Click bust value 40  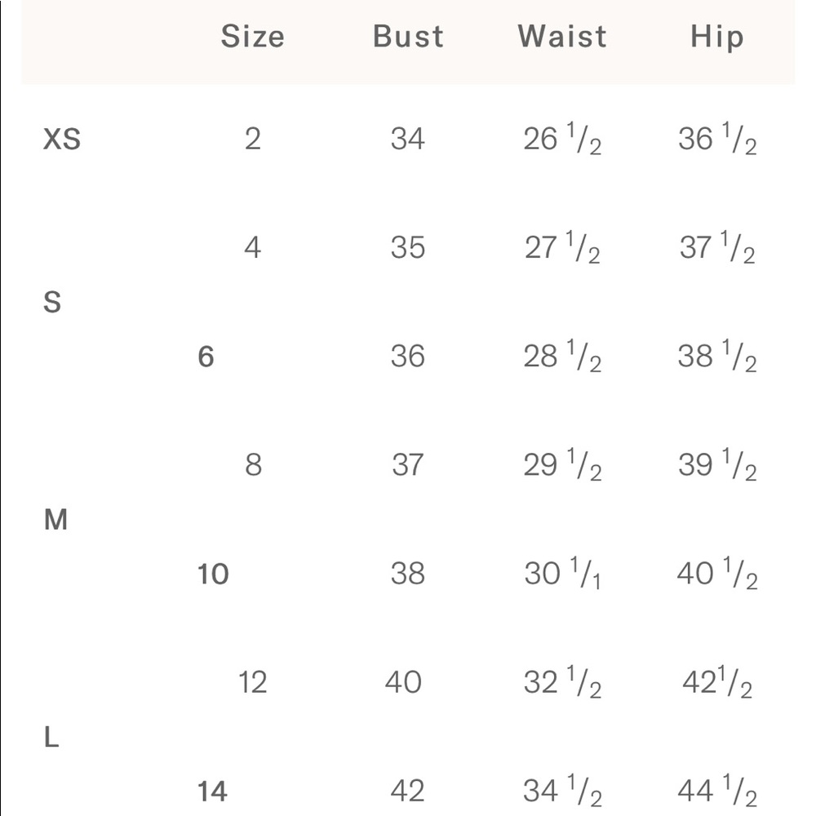click(x=403, y=682)
